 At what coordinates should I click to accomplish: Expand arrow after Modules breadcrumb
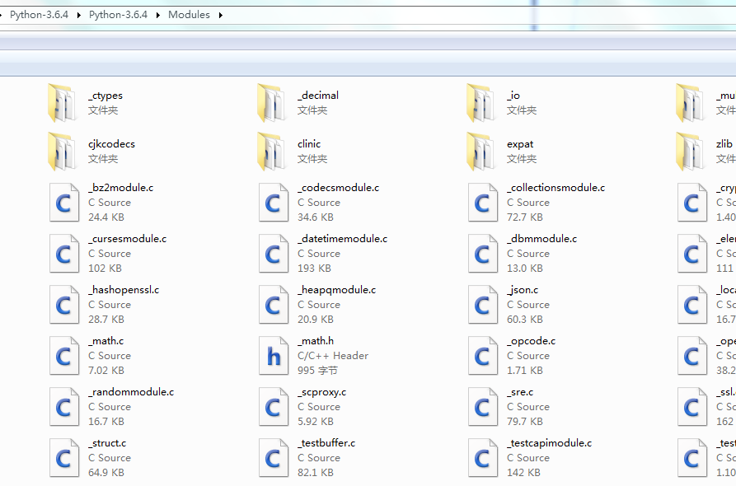[x=221, y=16]
